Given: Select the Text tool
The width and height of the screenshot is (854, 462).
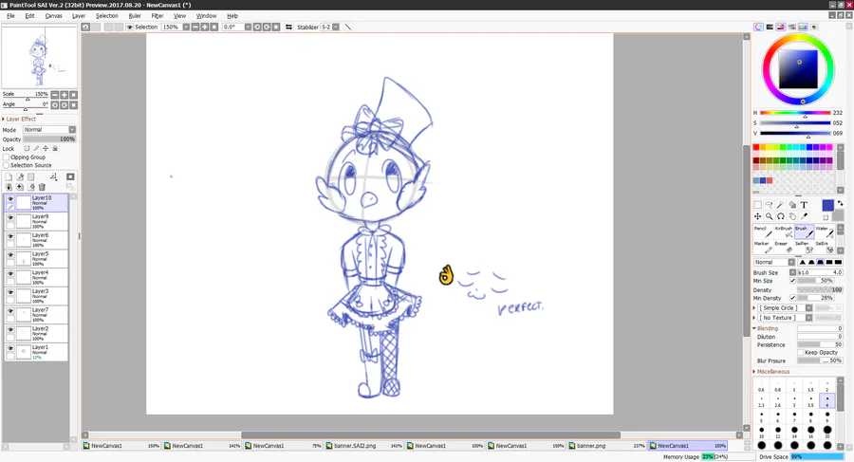Looking at the screenshot, I should click(804, 205).
